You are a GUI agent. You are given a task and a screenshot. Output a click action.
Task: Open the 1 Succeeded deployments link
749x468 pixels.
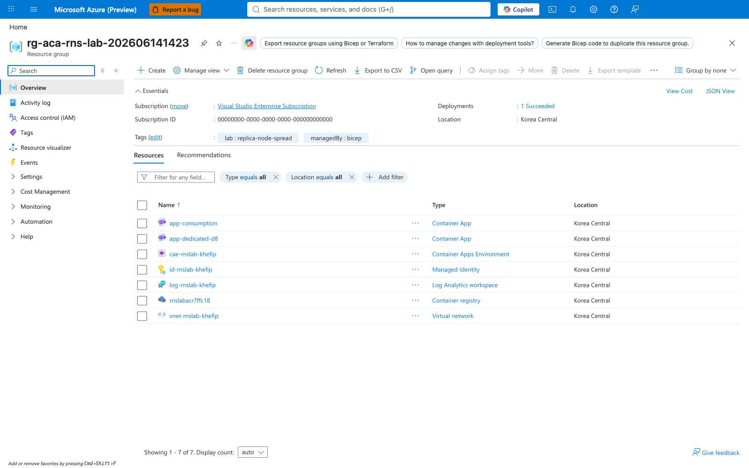(538, 106)
